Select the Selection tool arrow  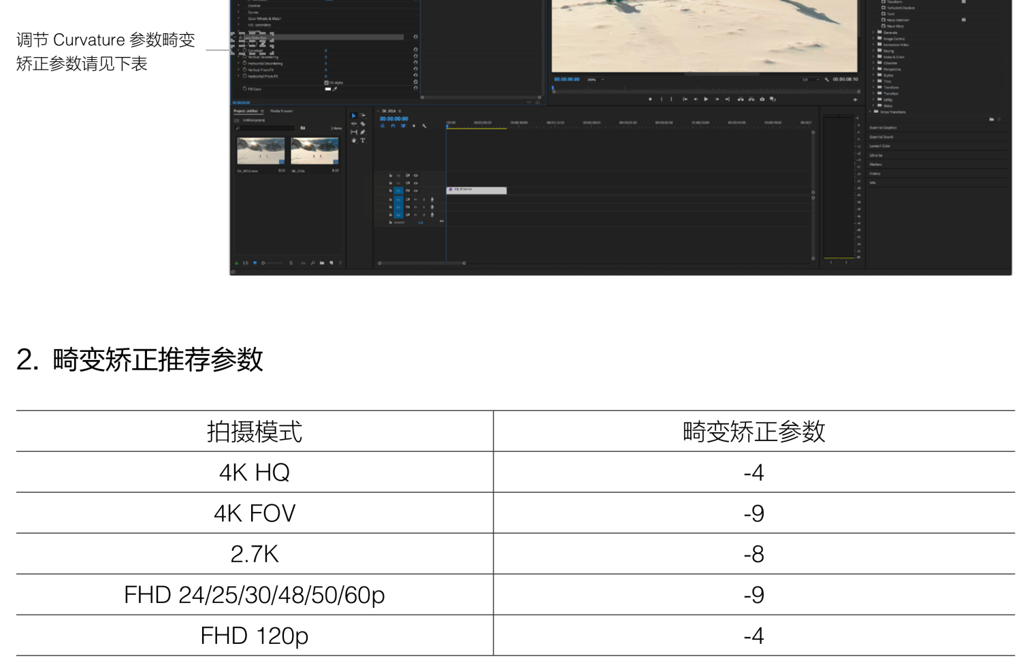(x=354, y=116)
